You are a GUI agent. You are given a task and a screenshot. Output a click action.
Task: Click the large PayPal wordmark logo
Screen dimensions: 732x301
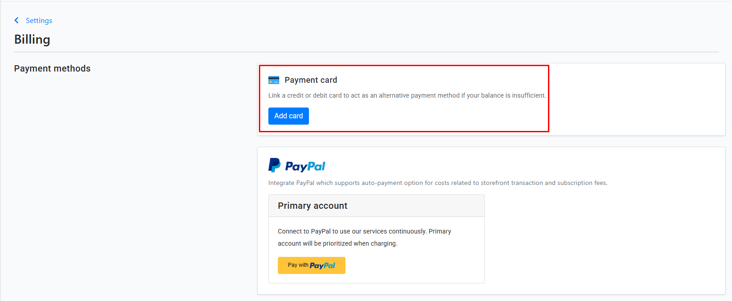(305, 166)
